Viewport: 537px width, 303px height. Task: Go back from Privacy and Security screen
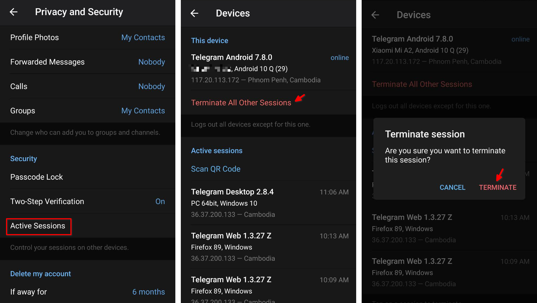click(x=13, y=12)
